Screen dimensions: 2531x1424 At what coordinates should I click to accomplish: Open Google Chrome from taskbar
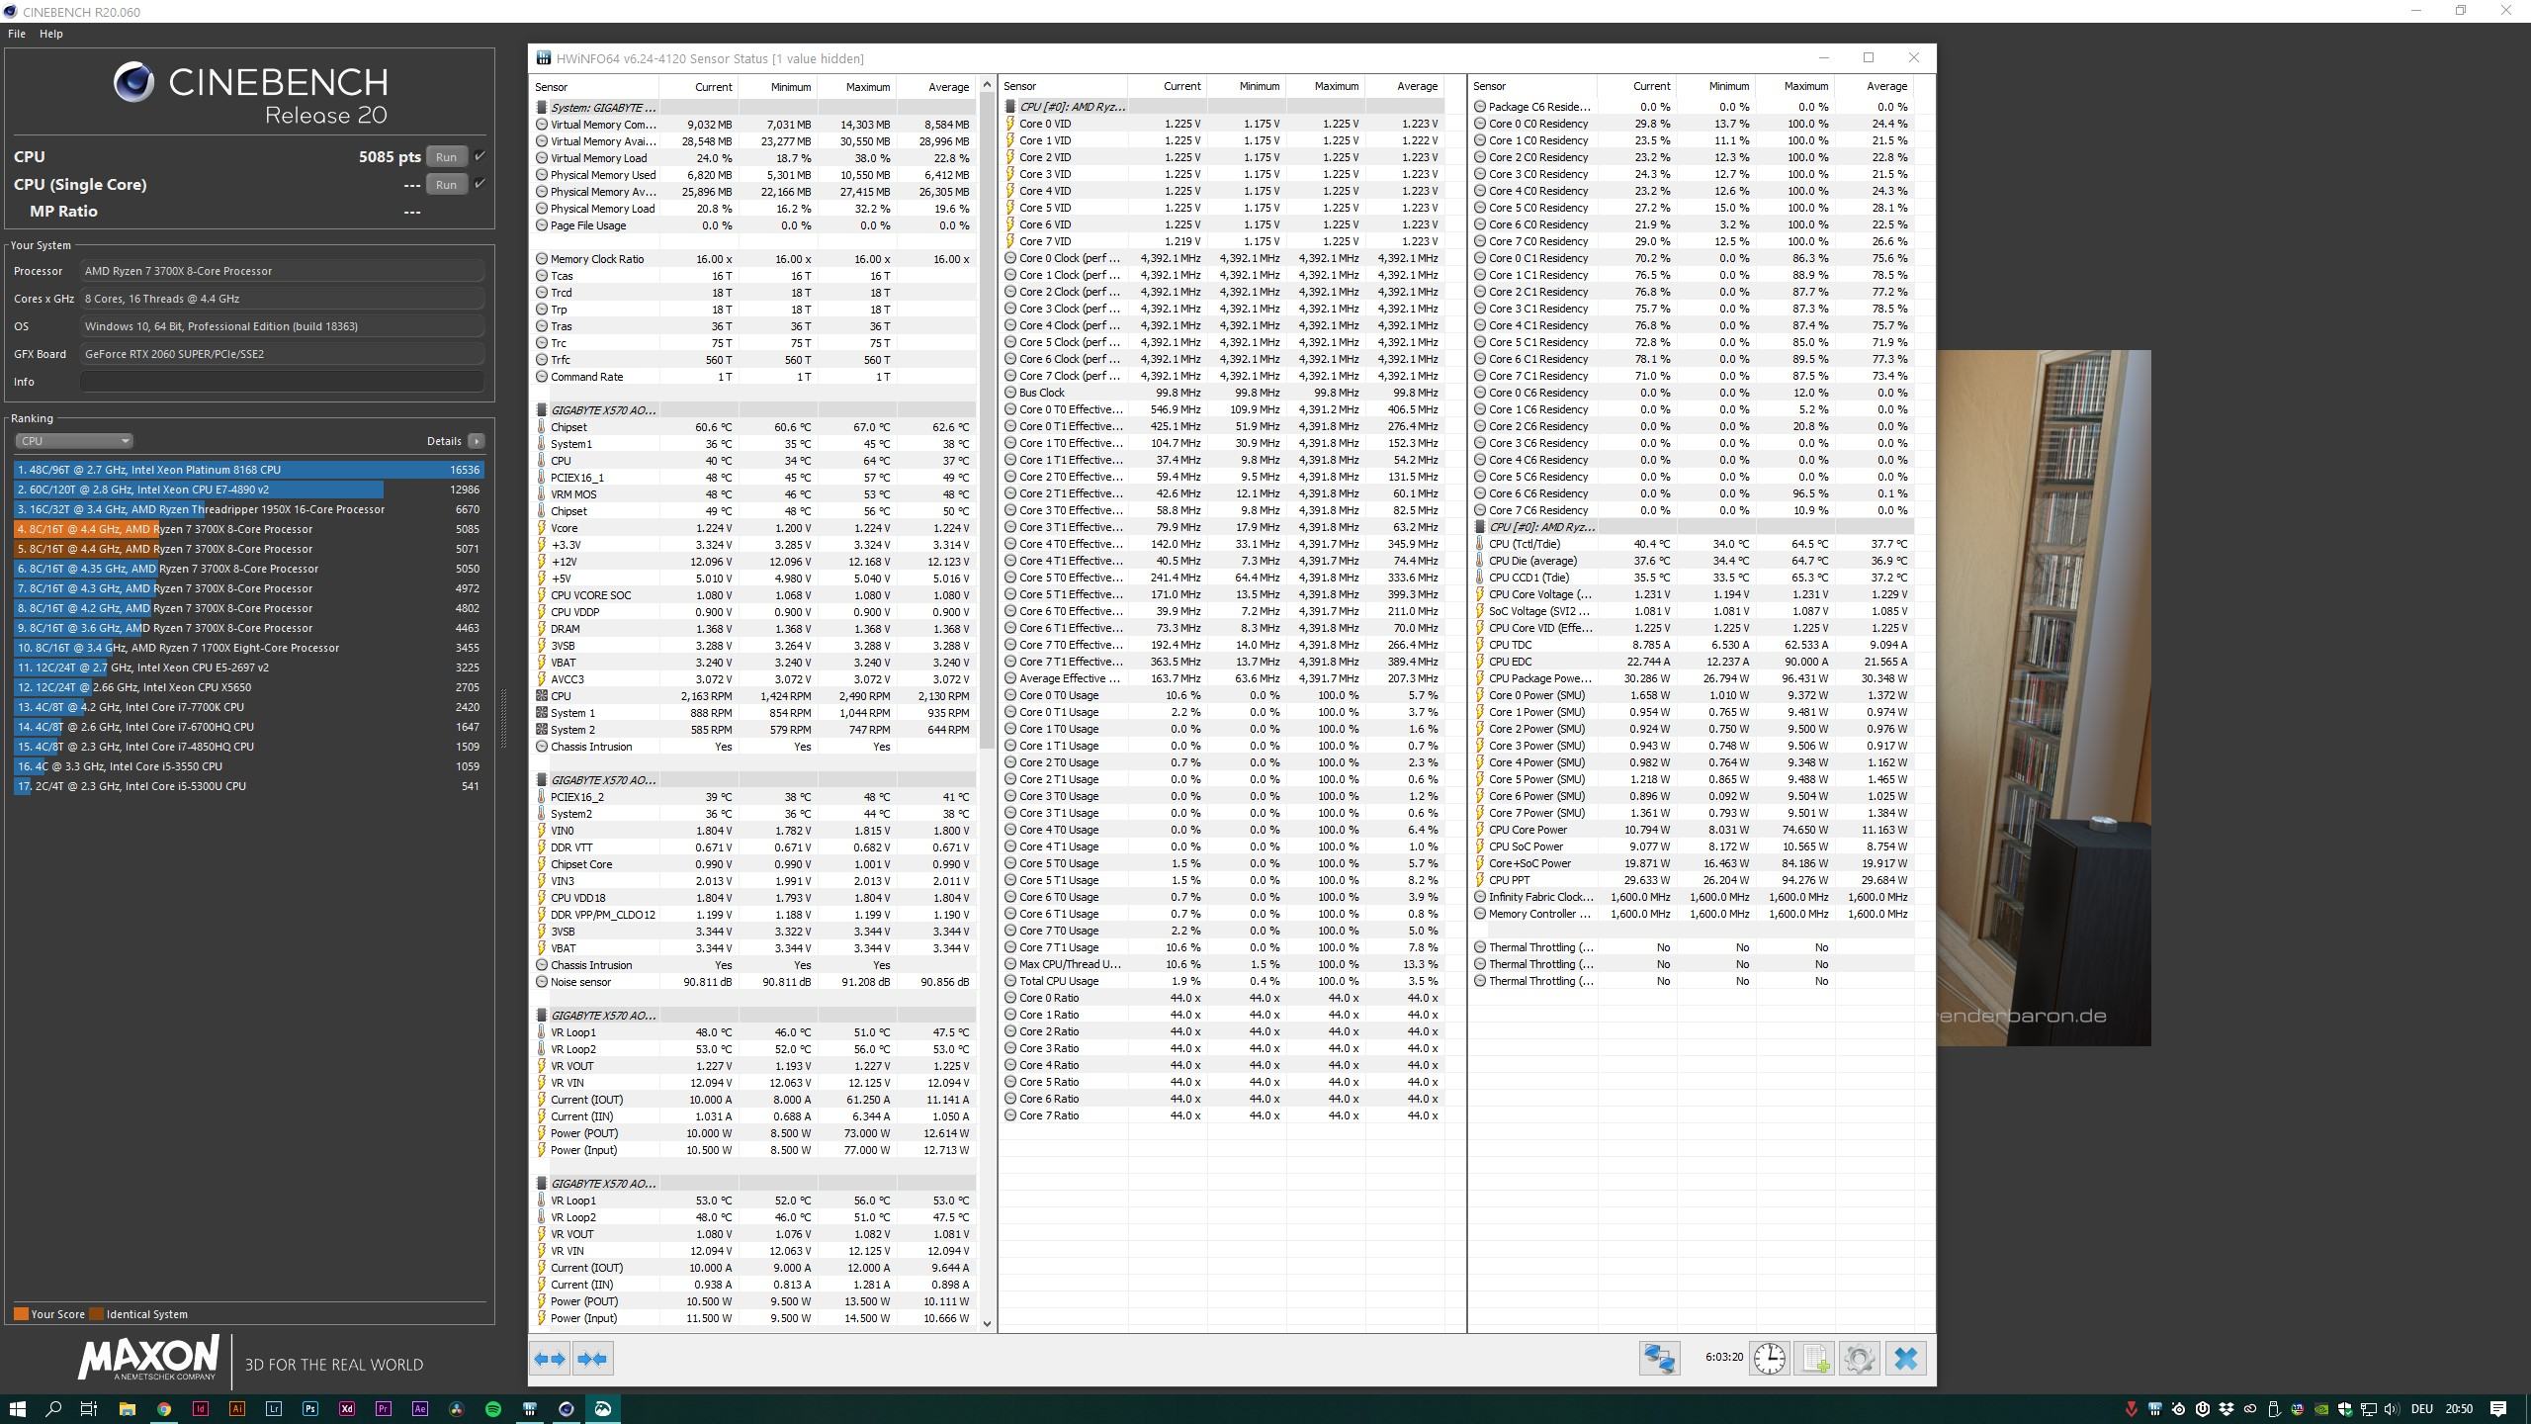164,1408
